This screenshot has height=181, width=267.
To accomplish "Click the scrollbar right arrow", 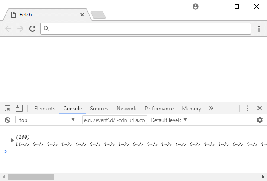I will click(263, 177).
